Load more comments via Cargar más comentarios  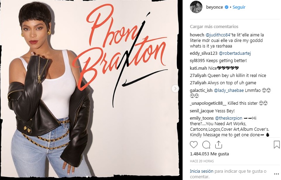(214, 27)
